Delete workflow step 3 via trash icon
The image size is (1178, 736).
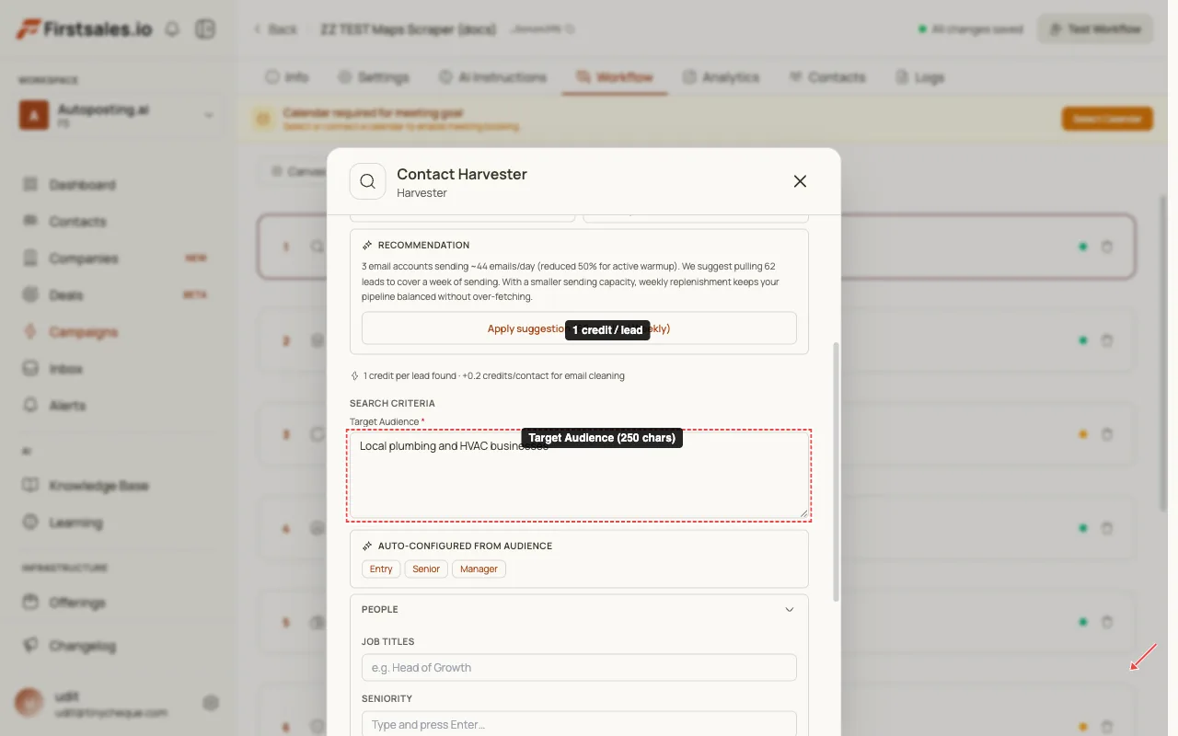coord(1107,434)
